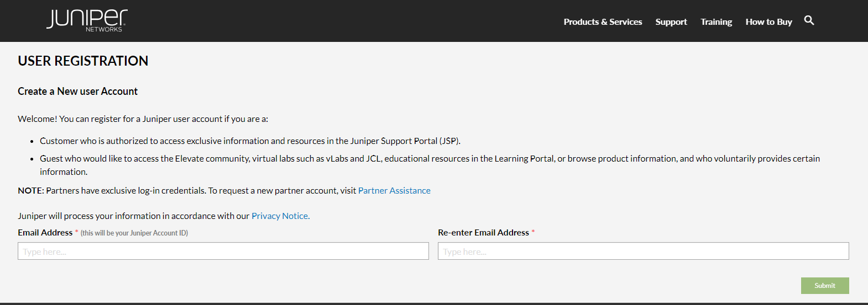Open the Privacy Notice link
The image size is (868, 305).
tap(280, 216)
